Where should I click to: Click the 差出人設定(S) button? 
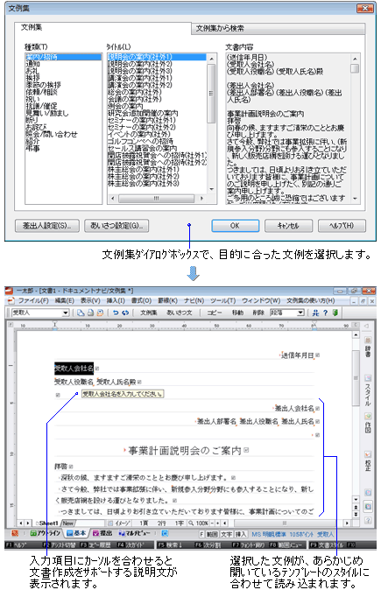point(47,226)
